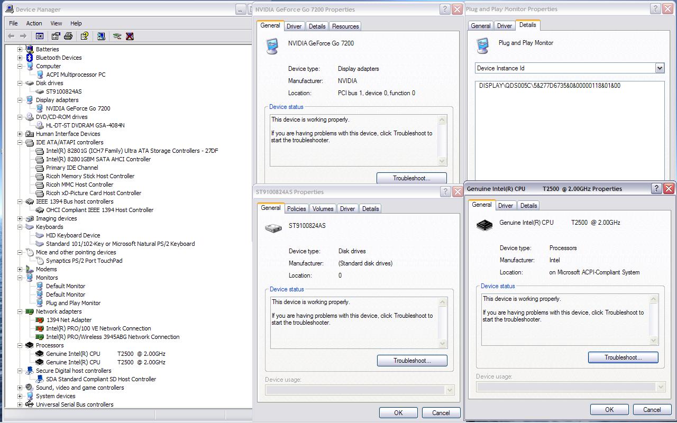Click the Sound, video and game controllers icon
Image resolution: width=677 pixels, height=423 pixels.
30,388
